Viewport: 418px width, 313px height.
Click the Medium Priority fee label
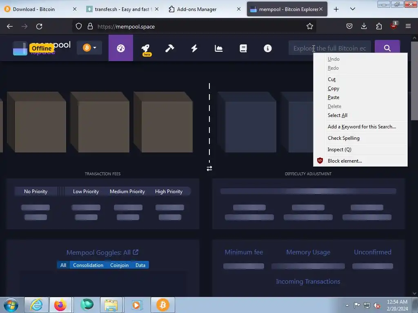tap(127, 192)
